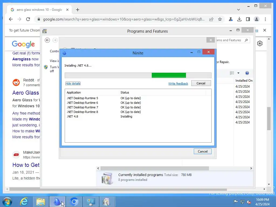Change view with the view options icon

click(x=232, y=73)
